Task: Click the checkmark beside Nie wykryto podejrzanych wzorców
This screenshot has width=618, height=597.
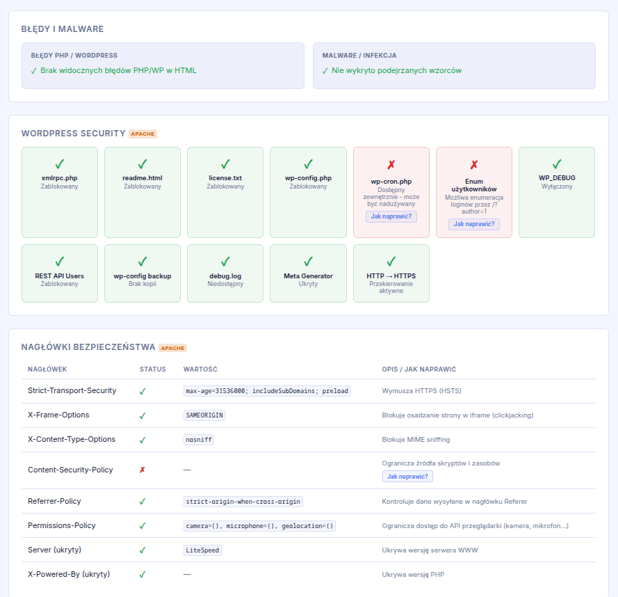Action: 325,71
